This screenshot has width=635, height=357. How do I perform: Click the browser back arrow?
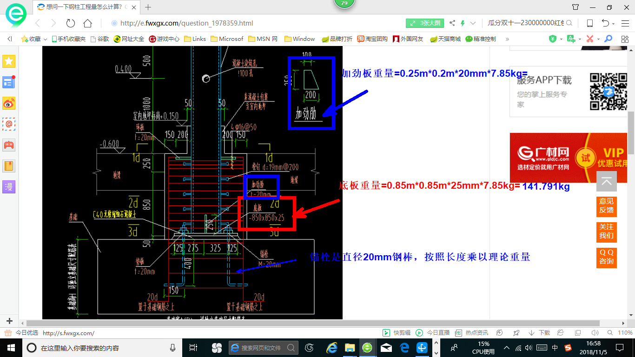coord(38,23)
